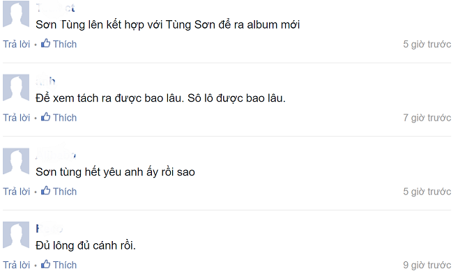This screenshot has width=460, height=278.
Task: Open avatar of the first commenter
Action: click(x=16, y=14)
